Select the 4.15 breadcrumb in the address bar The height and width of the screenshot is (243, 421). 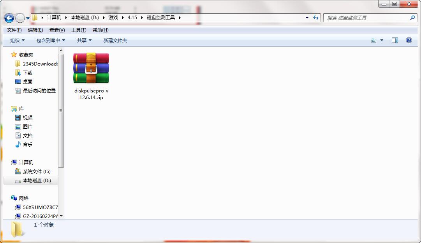(132, 18)
